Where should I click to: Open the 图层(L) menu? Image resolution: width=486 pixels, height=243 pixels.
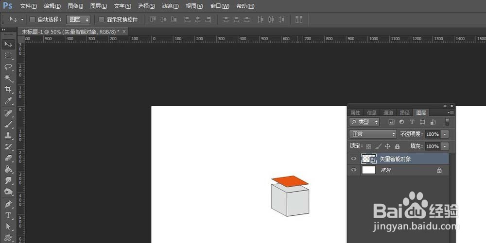pyautogui.click(x=99, y=6)
